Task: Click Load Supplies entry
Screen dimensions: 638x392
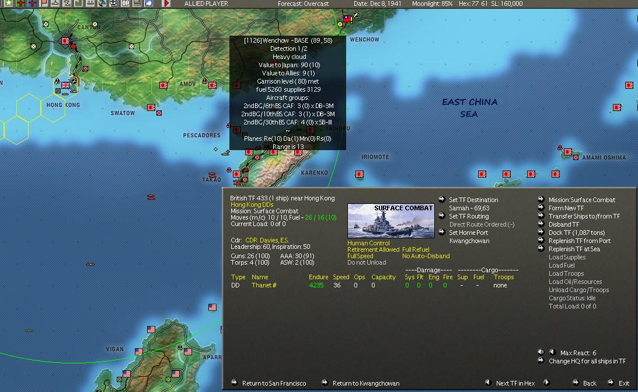Action: 567,257
